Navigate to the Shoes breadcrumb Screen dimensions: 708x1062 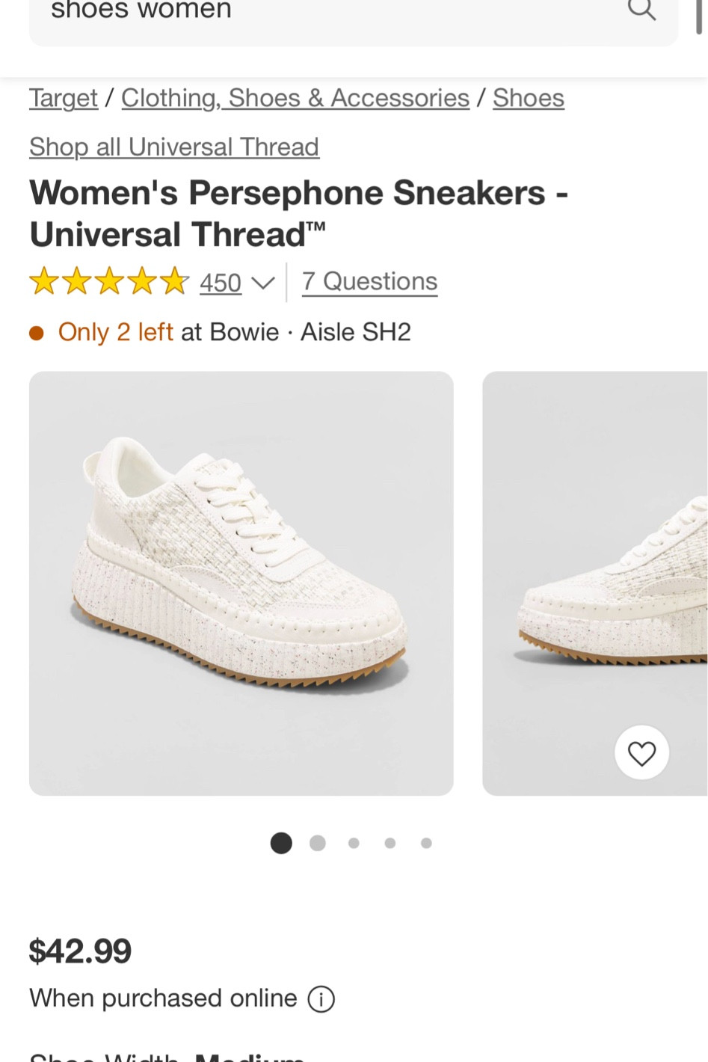tap(528, 98)
